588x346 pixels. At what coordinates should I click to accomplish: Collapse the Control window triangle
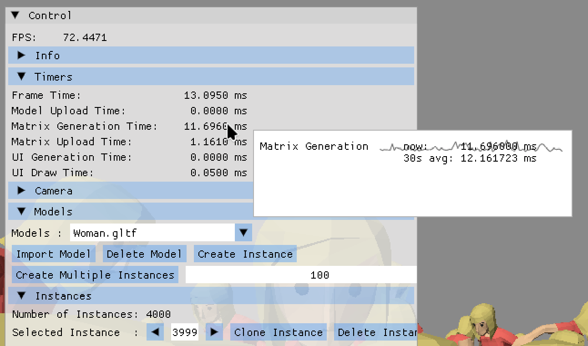15,15
